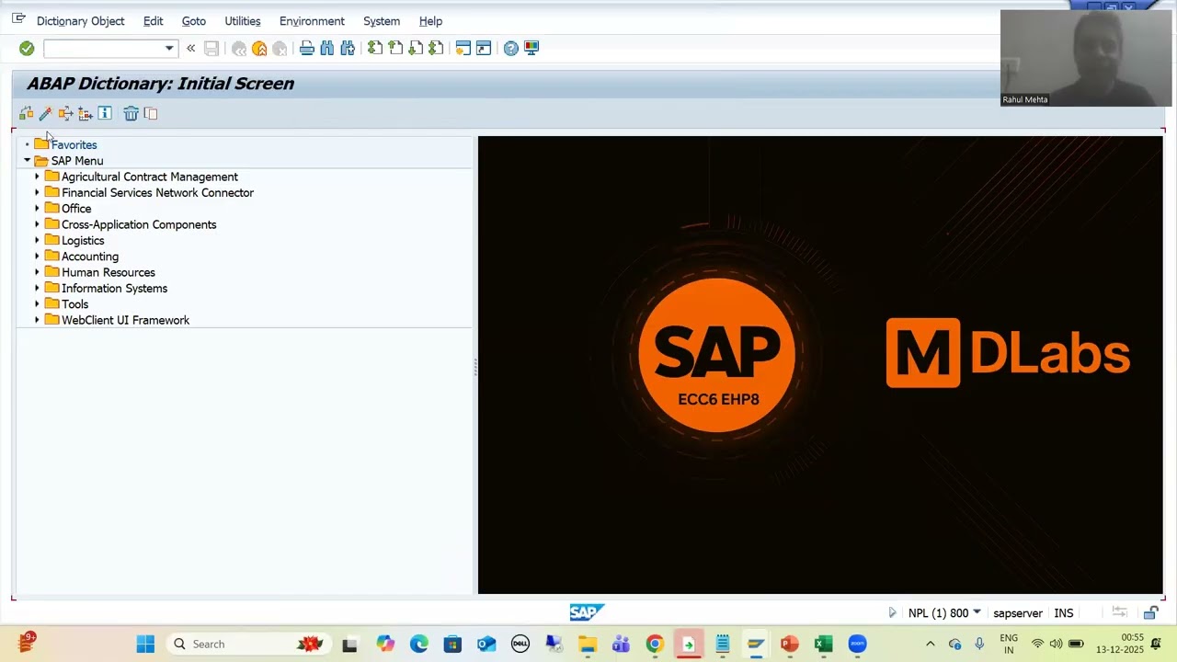Open the Edit menu

tap(154, 21)
